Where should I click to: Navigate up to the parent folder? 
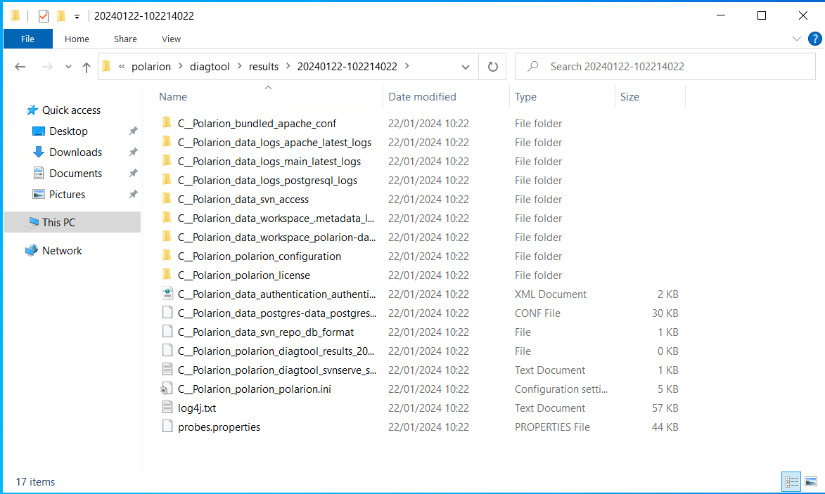86,66
